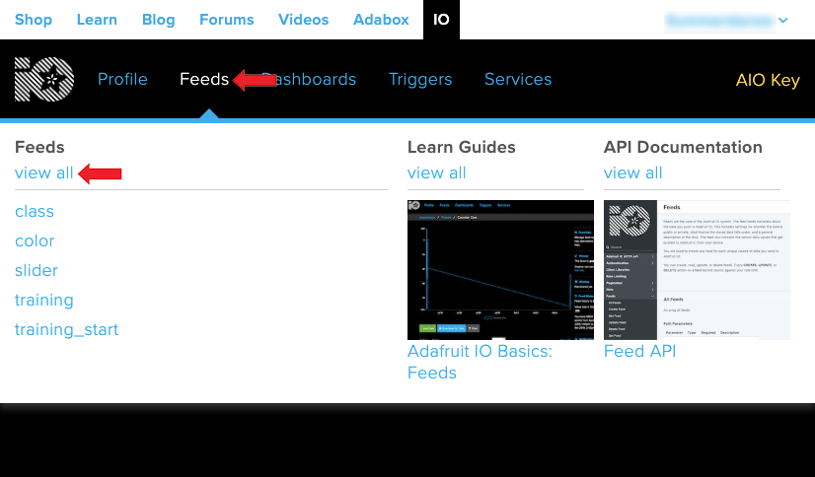Image resolution: width=815 pixels, height=477 pixels.
Task: Click view all under Learn Guides
Action: click(436, 172)
